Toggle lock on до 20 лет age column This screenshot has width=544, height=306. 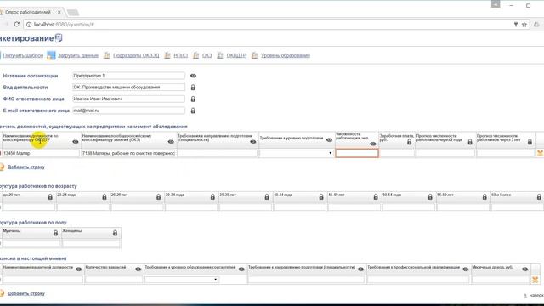tap(50, 197)
